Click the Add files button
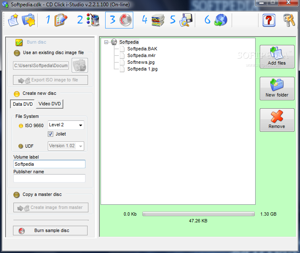The height and width of the screenshot is (253, 300). tap(277, 57)
